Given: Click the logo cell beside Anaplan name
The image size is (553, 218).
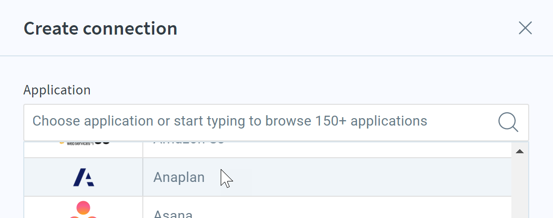Looking at the screenshot, I should (84, 177).
